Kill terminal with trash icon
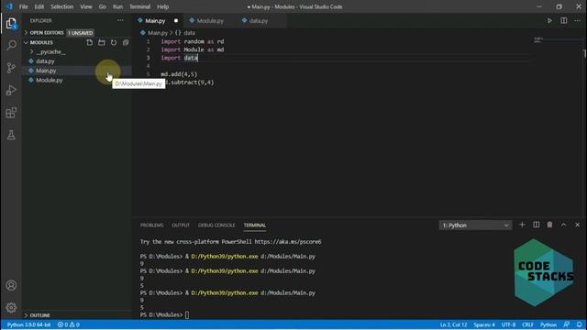 point(549,225)
